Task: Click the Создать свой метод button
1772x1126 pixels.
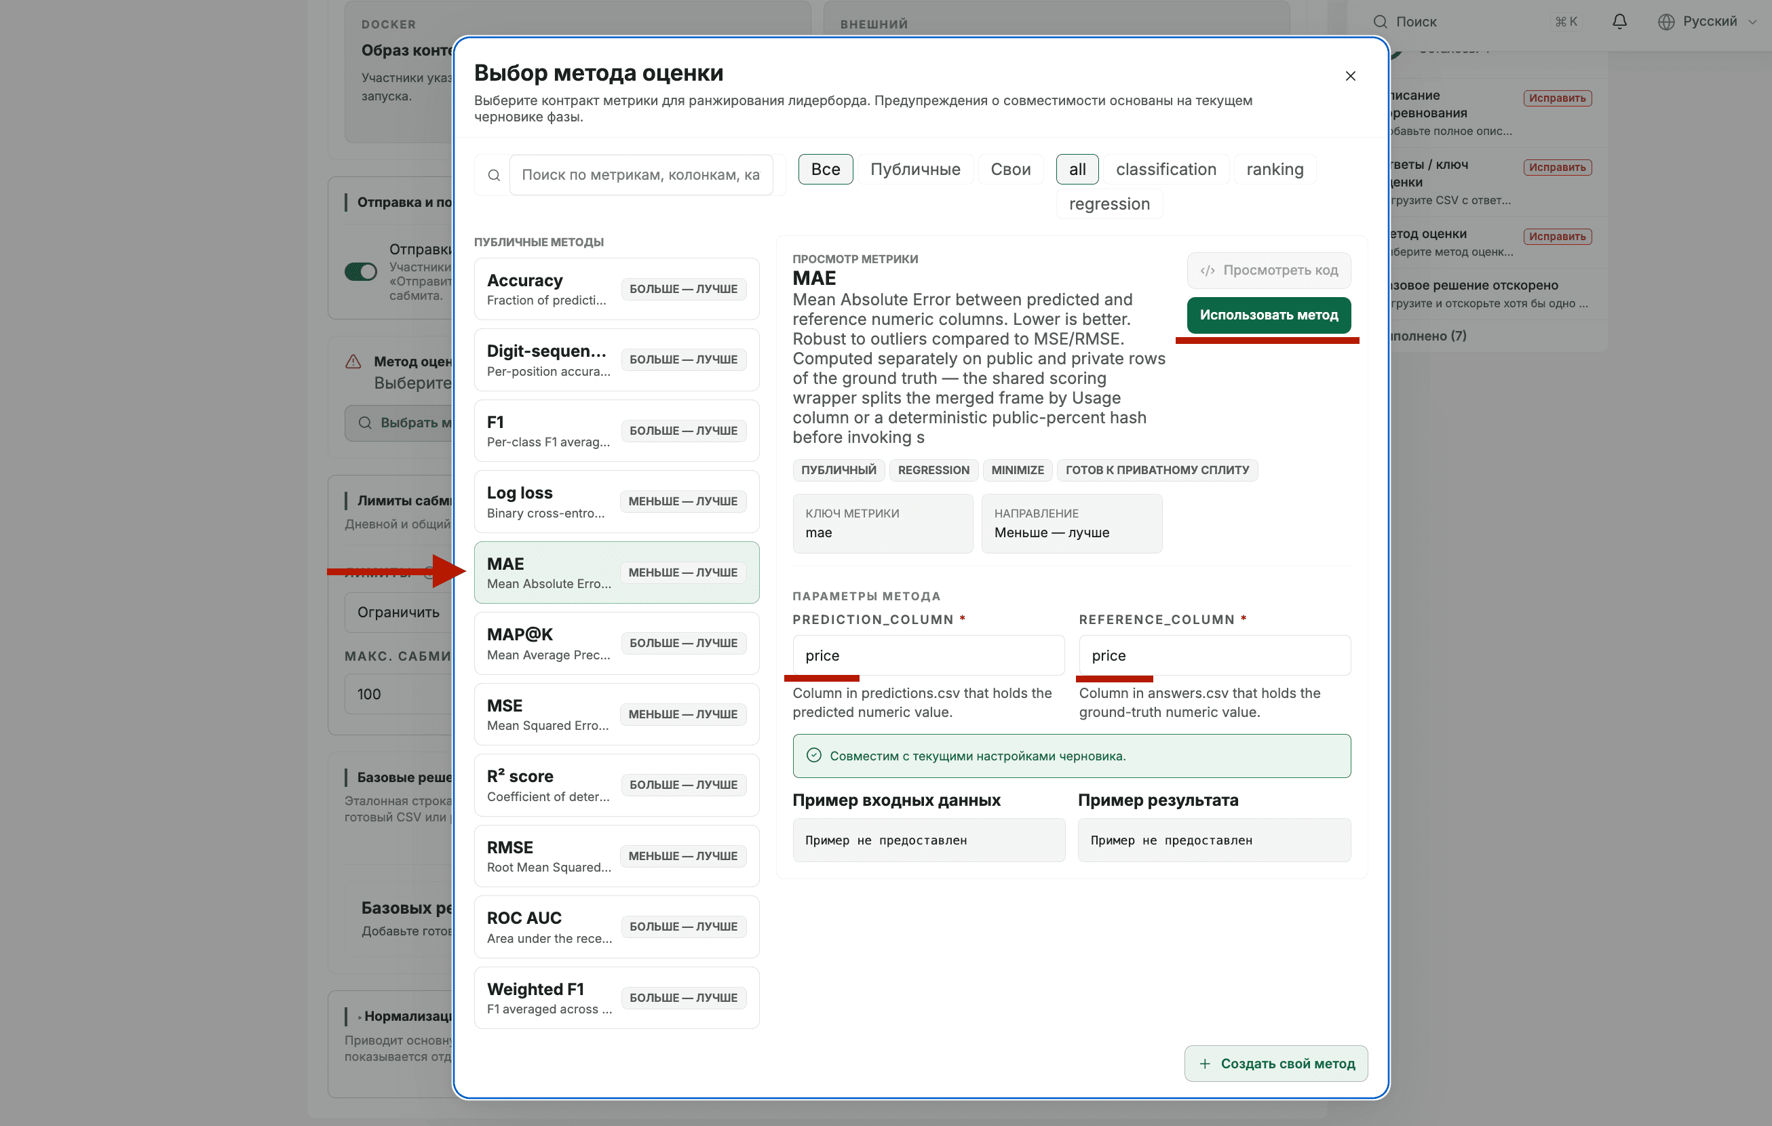Action: [1275, 1064]
